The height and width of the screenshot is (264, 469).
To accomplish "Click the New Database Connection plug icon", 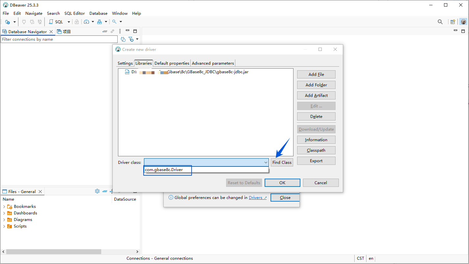I will tap(7, 22).
